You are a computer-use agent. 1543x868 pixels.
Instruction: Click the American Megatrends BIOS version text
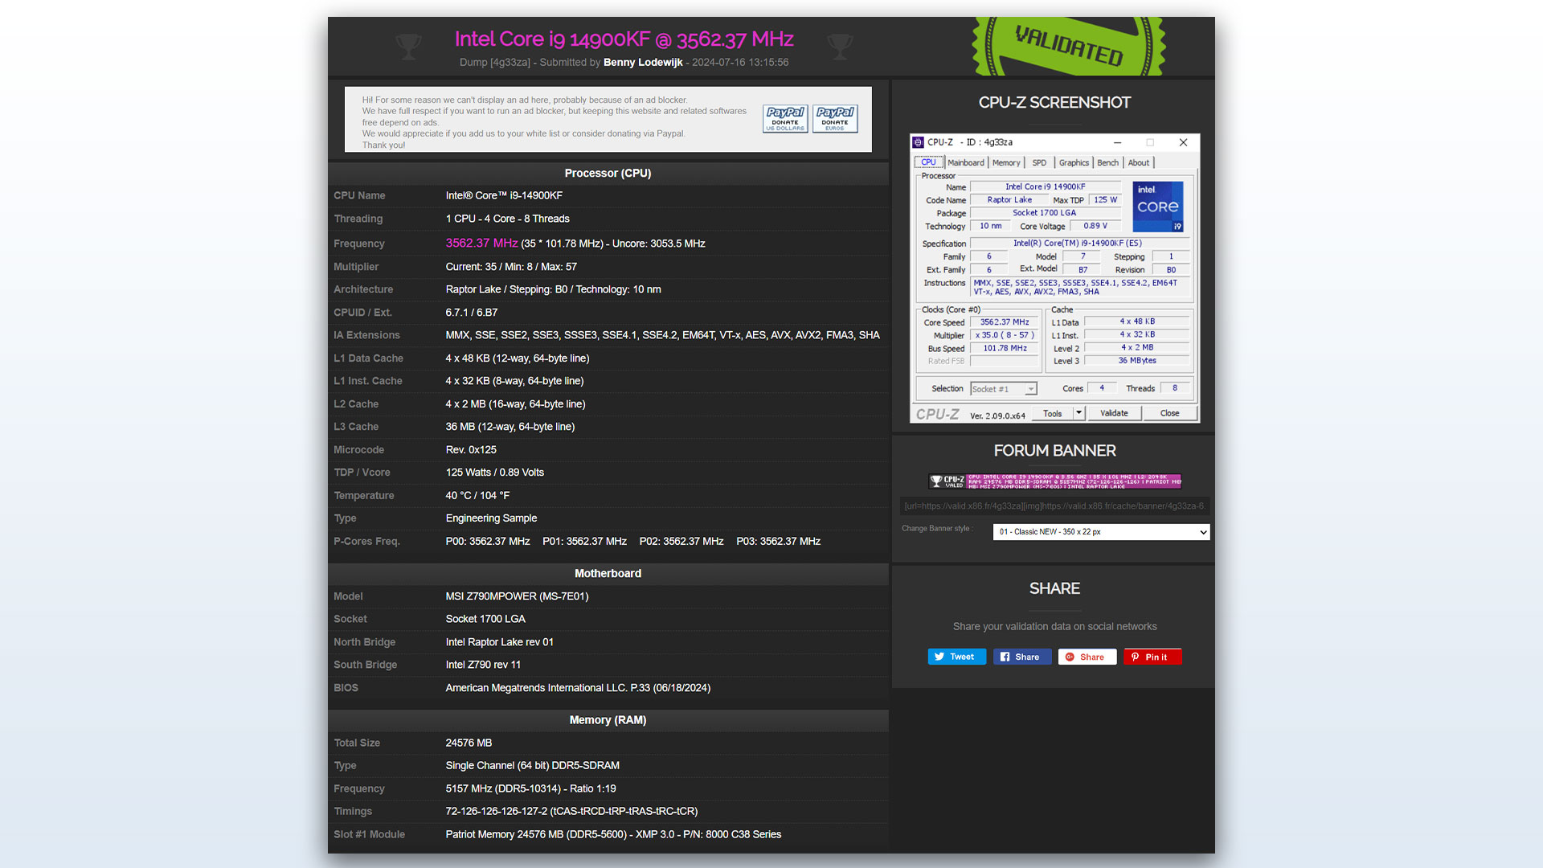coord(578,688)
